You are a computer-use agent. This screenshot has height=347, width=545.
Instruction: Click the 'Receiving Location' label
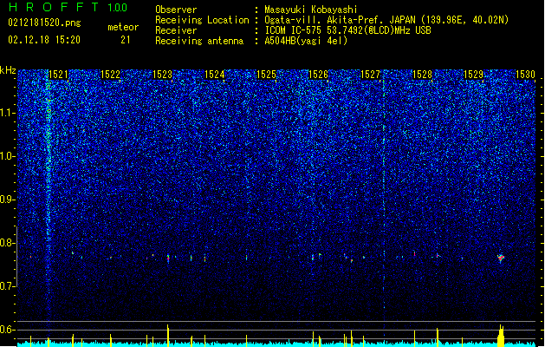[x=202, y=20]
